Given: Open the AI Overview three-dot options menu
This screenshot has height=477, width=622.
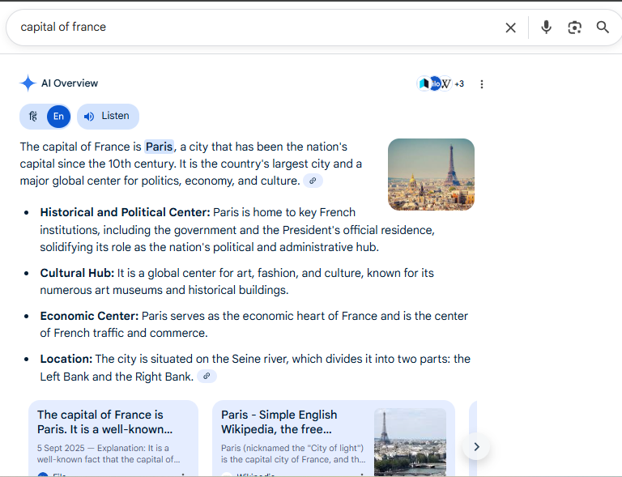Looking at the screenshot, I should click(482, 84).
